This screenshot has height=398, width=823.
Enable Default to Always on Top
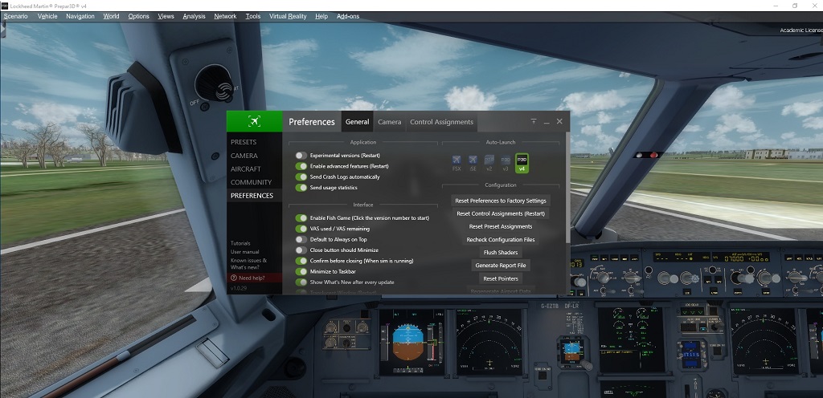click(x=301, y=239)
